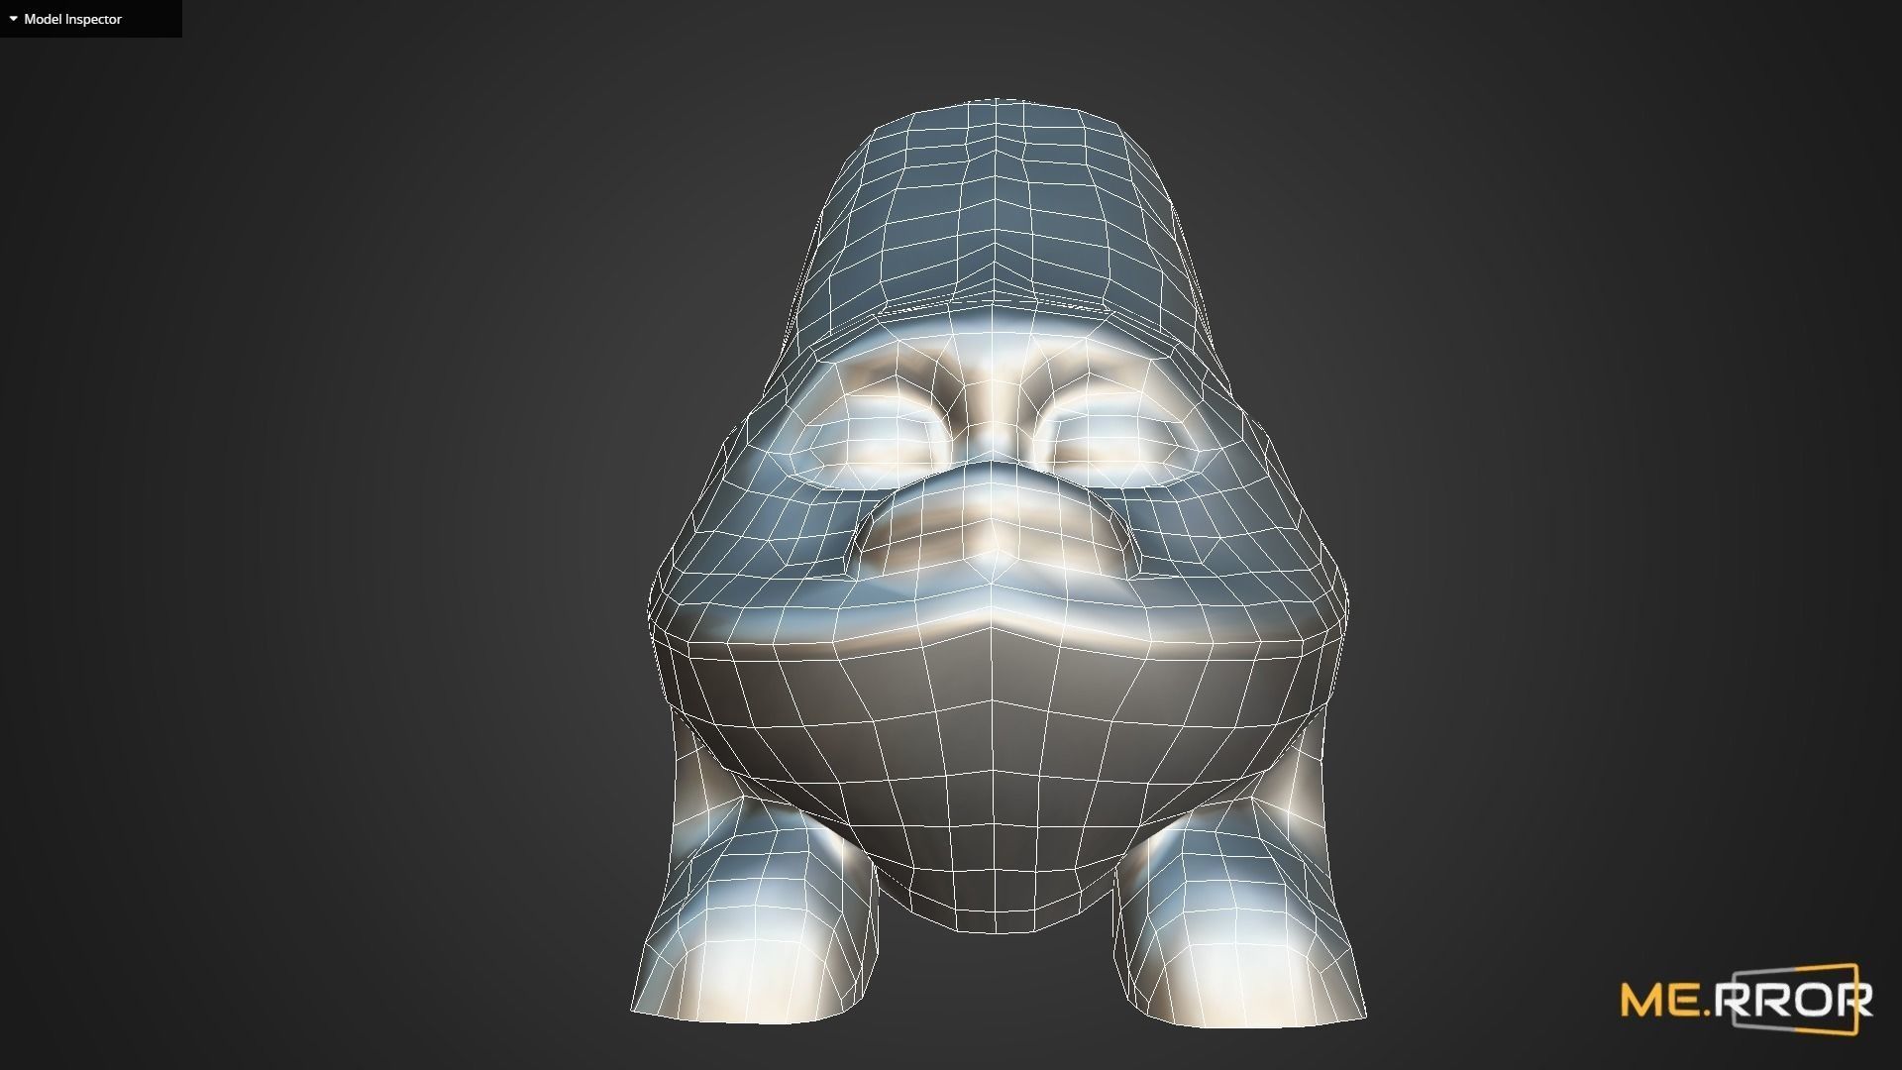This screenshot has height=1070, width=1902.
Task: Click the orange ME text in logo
Action: (x=1660, y=1002)
